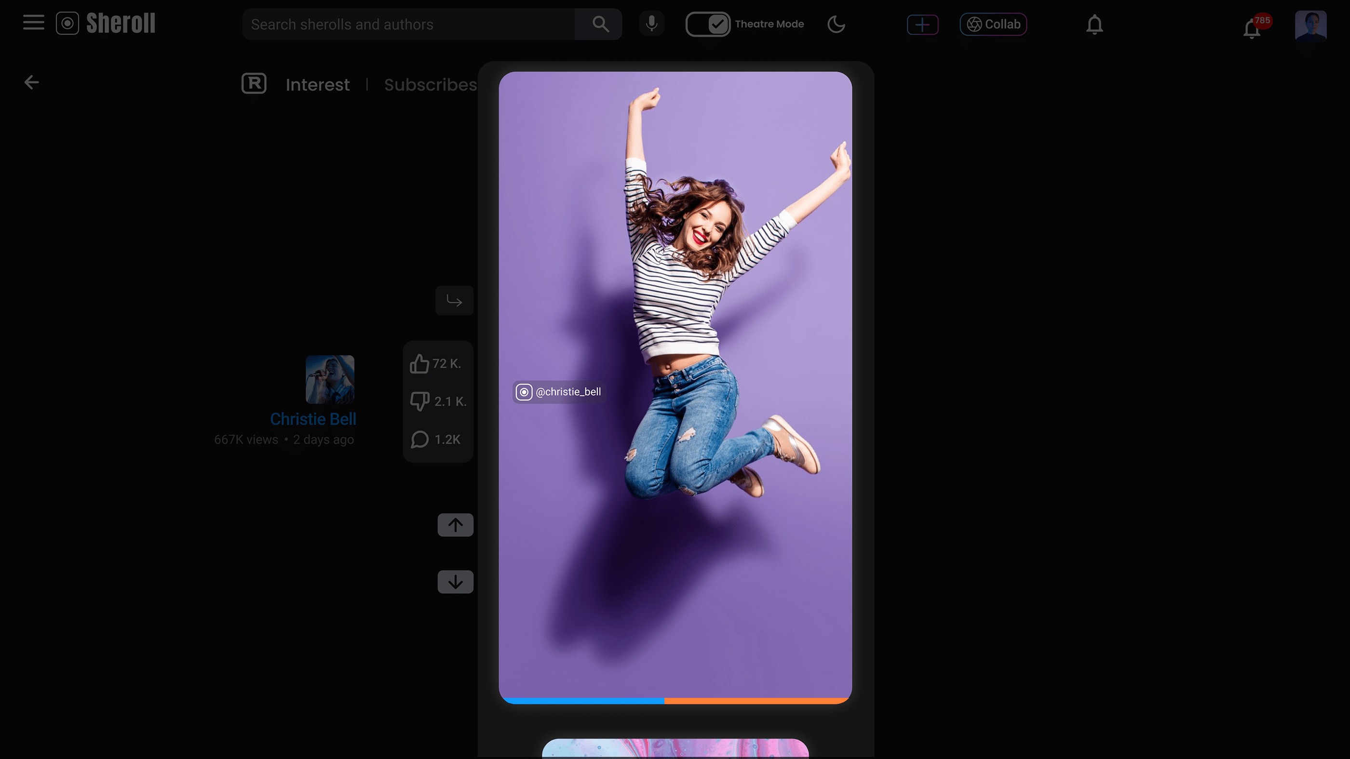Viewport: 1350px width, 759px height.
Task: Click the video progress bar
Action: pyautogui.click(x=675, y=700)
